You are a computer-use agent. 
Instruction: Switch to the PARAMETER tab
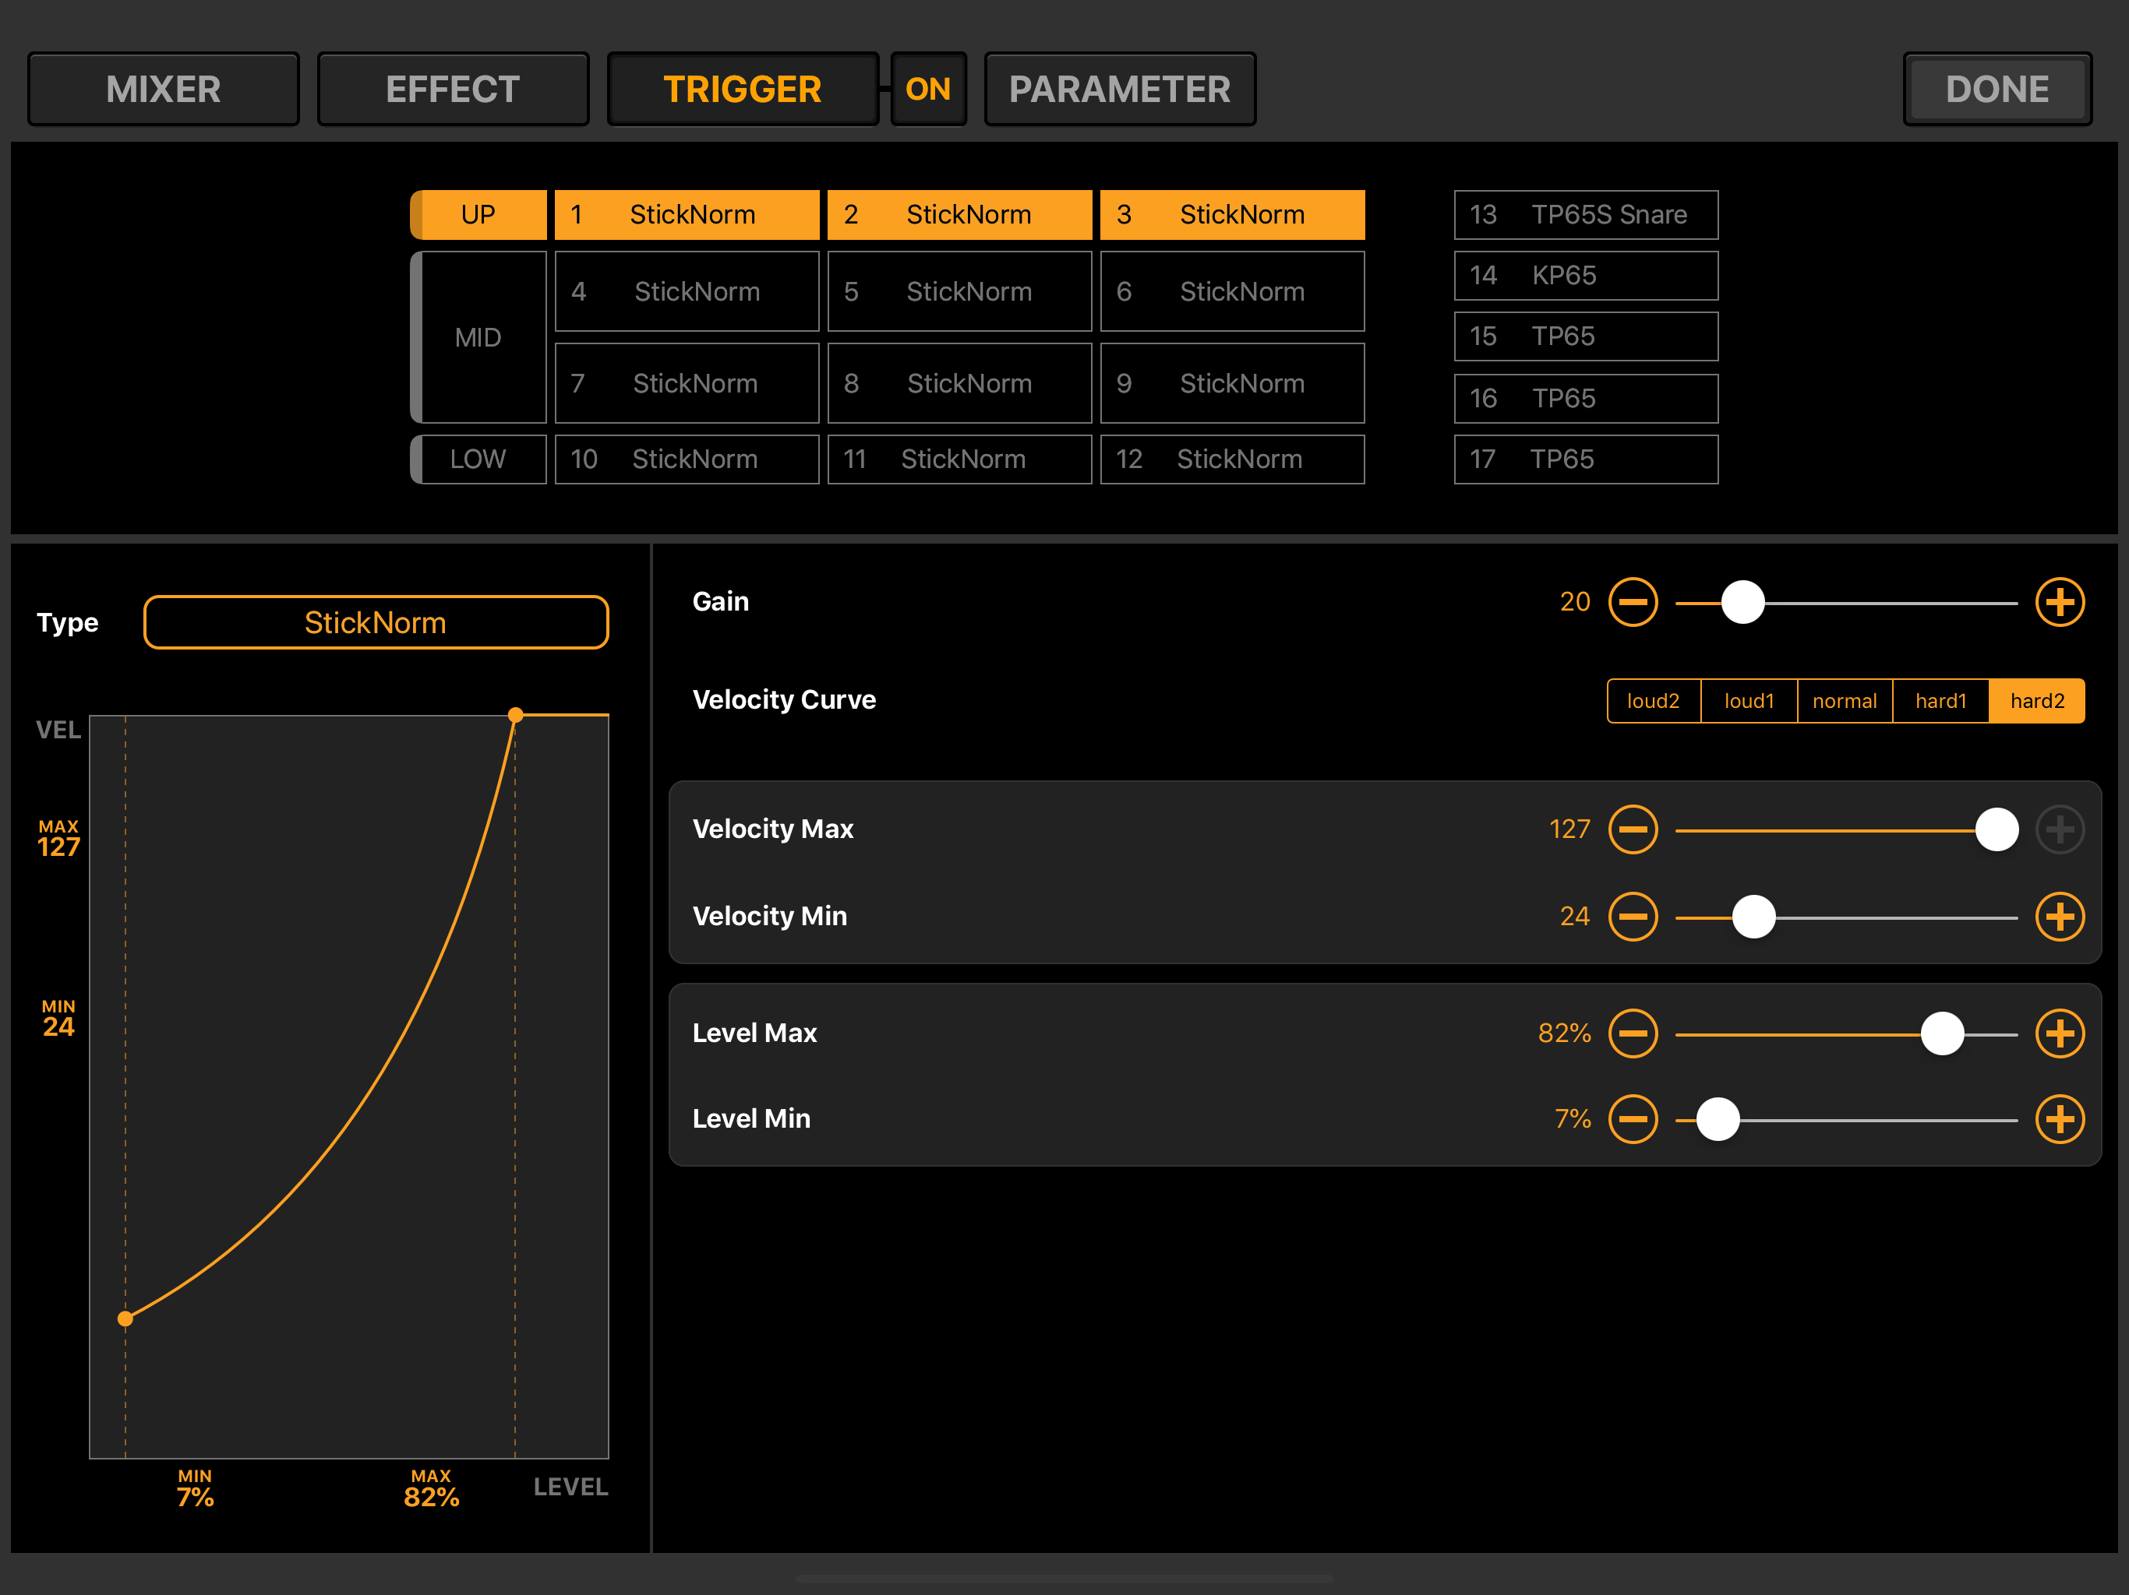click(1119, 90)
